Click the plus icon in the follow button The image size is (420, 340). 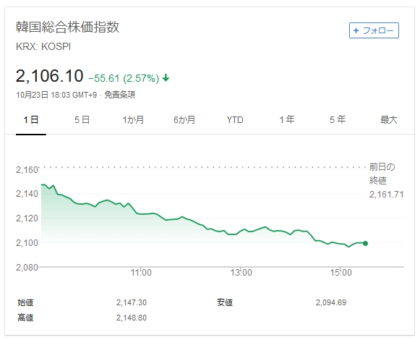pyautogui.click(x=356, y=30)
